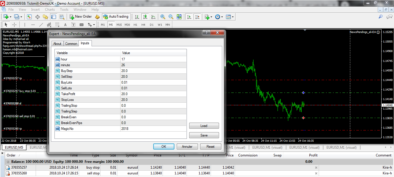Click the Load button

coord(204,126)
